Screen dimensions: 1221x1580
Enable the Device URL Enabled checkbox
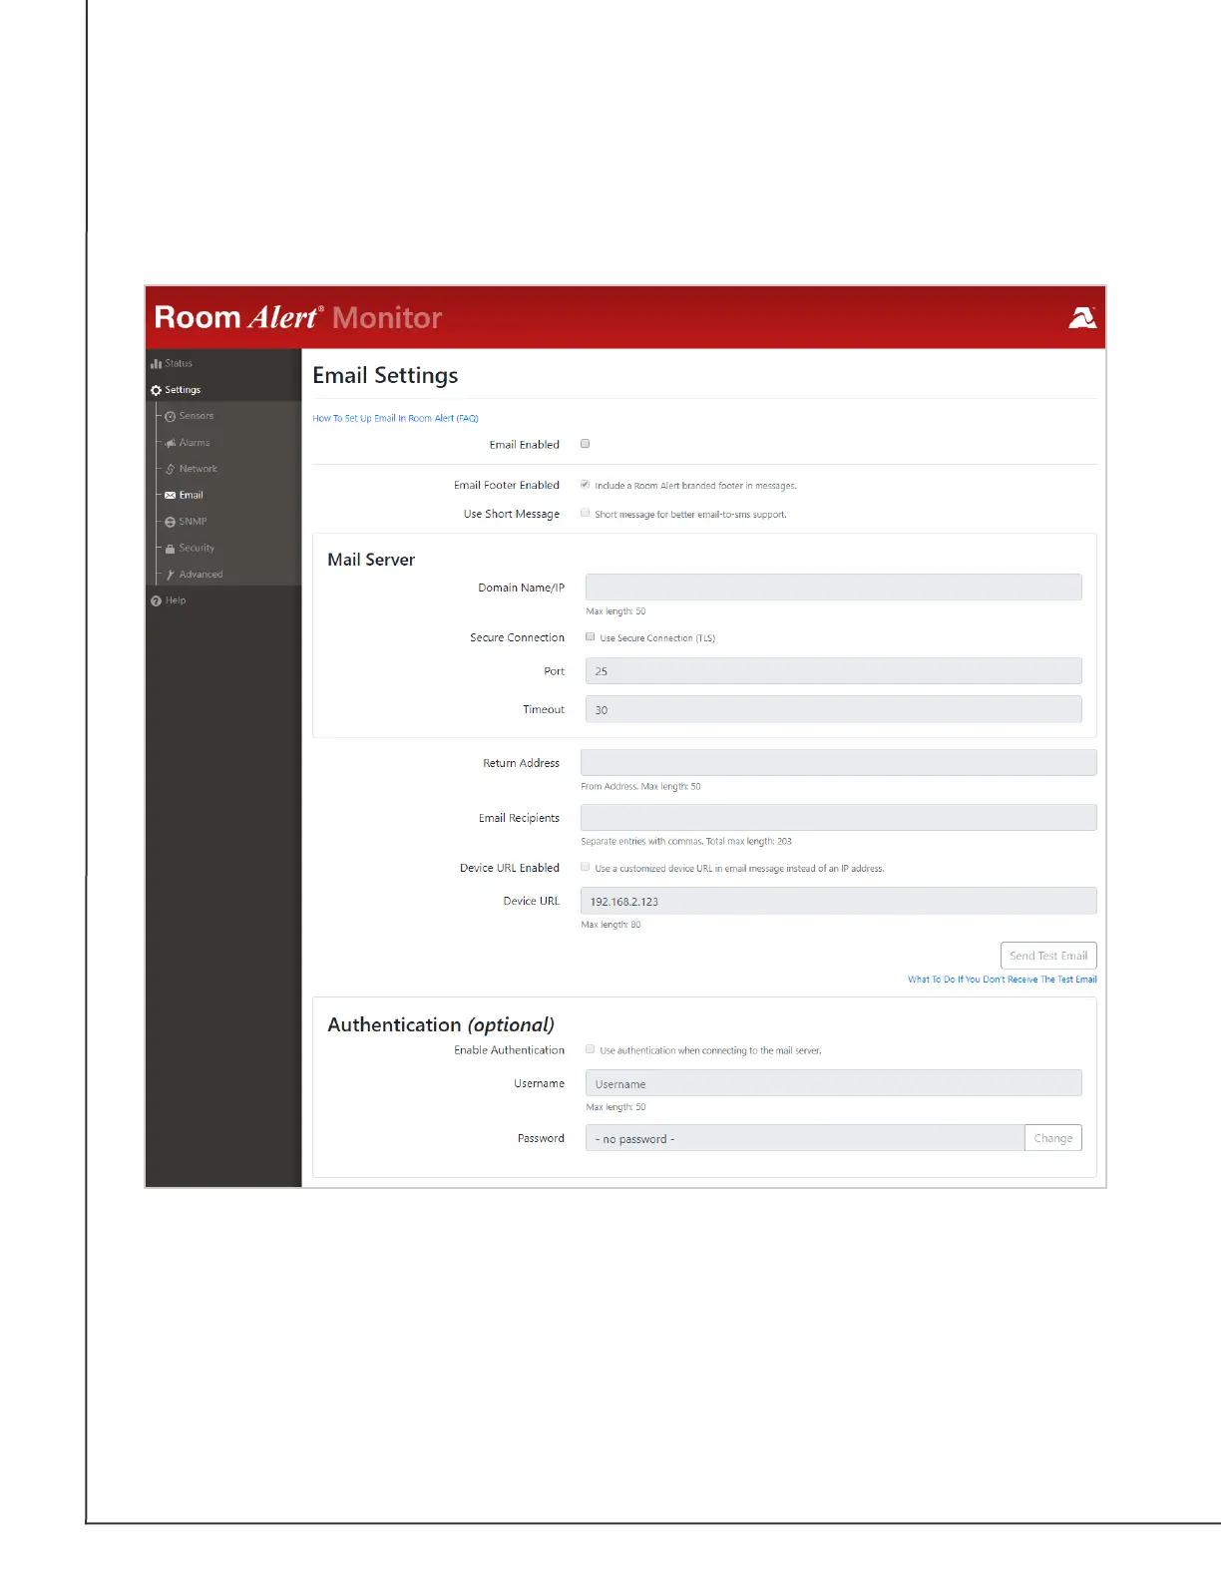coord(586,868)
